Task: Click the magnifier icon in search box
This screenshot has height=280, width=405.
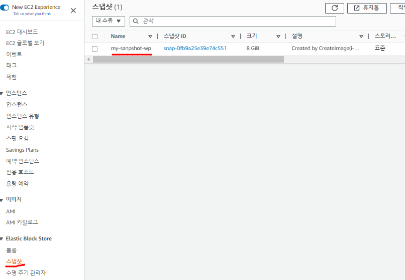Action: pyautogui.click(x=136, y=21)
